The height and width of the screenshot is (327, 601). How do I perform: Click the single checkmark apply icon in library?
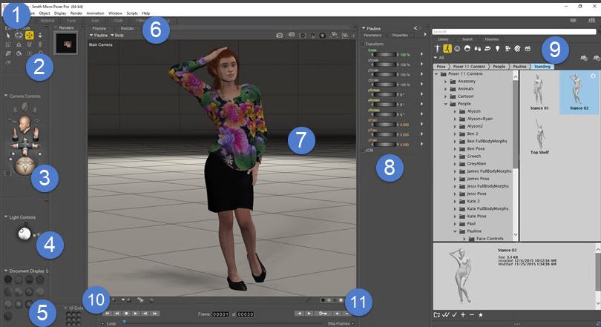[455, 314]
